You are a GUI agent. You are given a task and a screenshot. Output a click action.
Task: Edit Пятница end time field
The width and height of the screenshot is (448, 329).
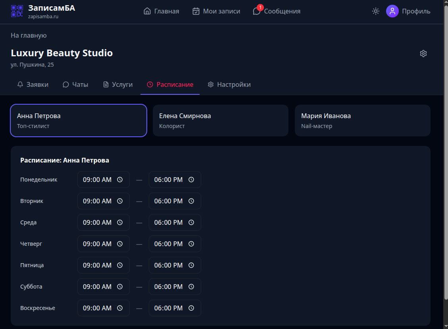tap(175, 265)
